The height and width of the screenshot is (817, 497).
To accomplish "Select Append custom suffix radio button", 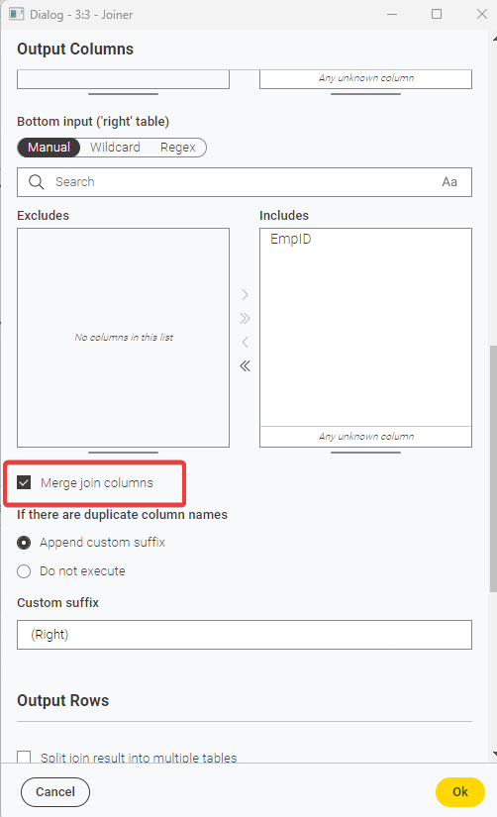I will (24, 543).
